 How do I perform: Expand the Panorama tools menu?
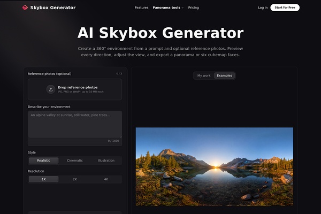click(168, 7)
